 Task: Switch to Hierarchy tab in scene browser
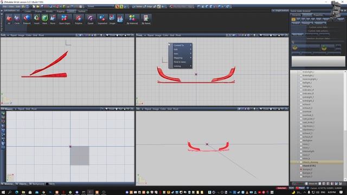tap(296, 15)
